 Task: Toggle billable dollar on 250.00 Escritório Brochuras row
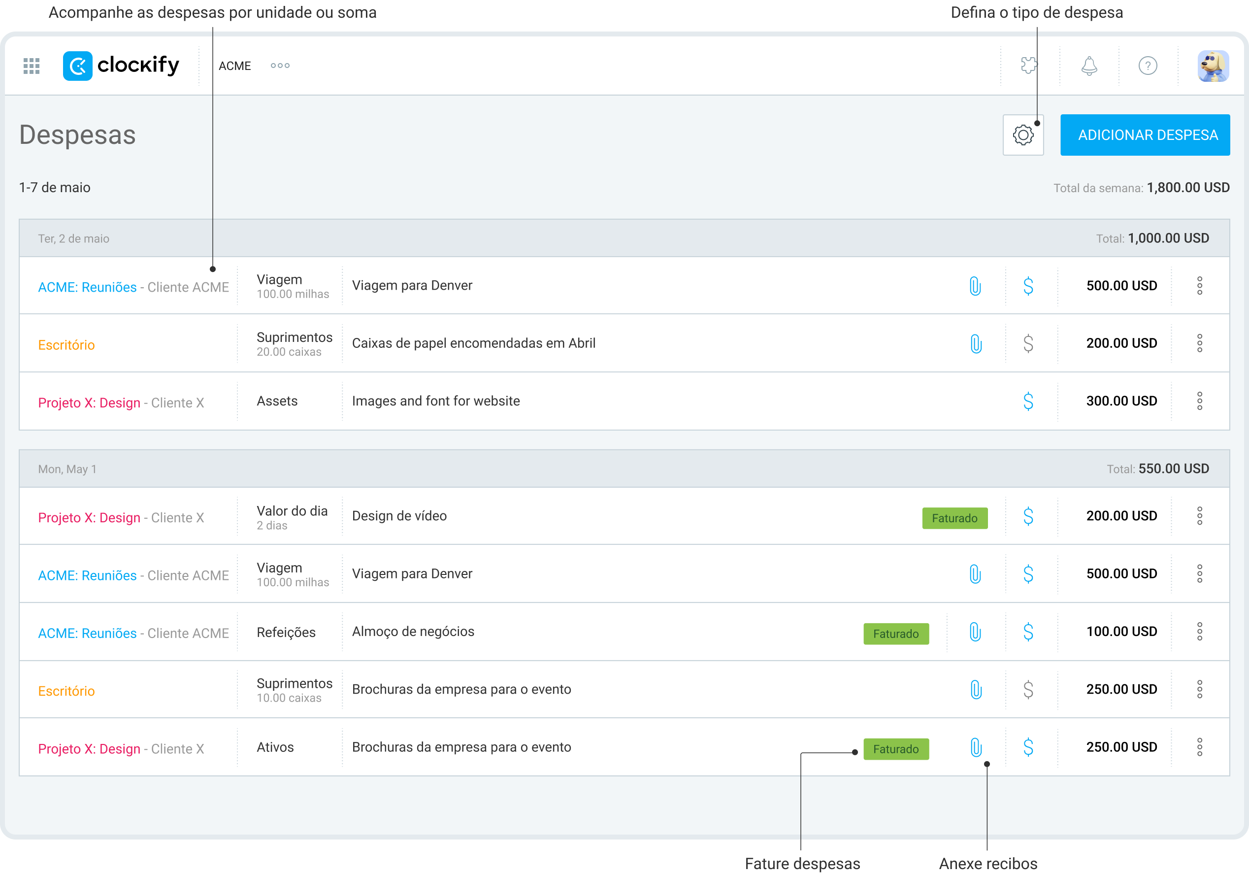click(1027, 690)
